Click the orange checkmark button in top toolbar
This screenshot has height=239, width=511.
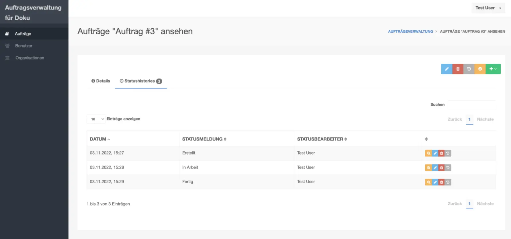click(x=480, y=69)
